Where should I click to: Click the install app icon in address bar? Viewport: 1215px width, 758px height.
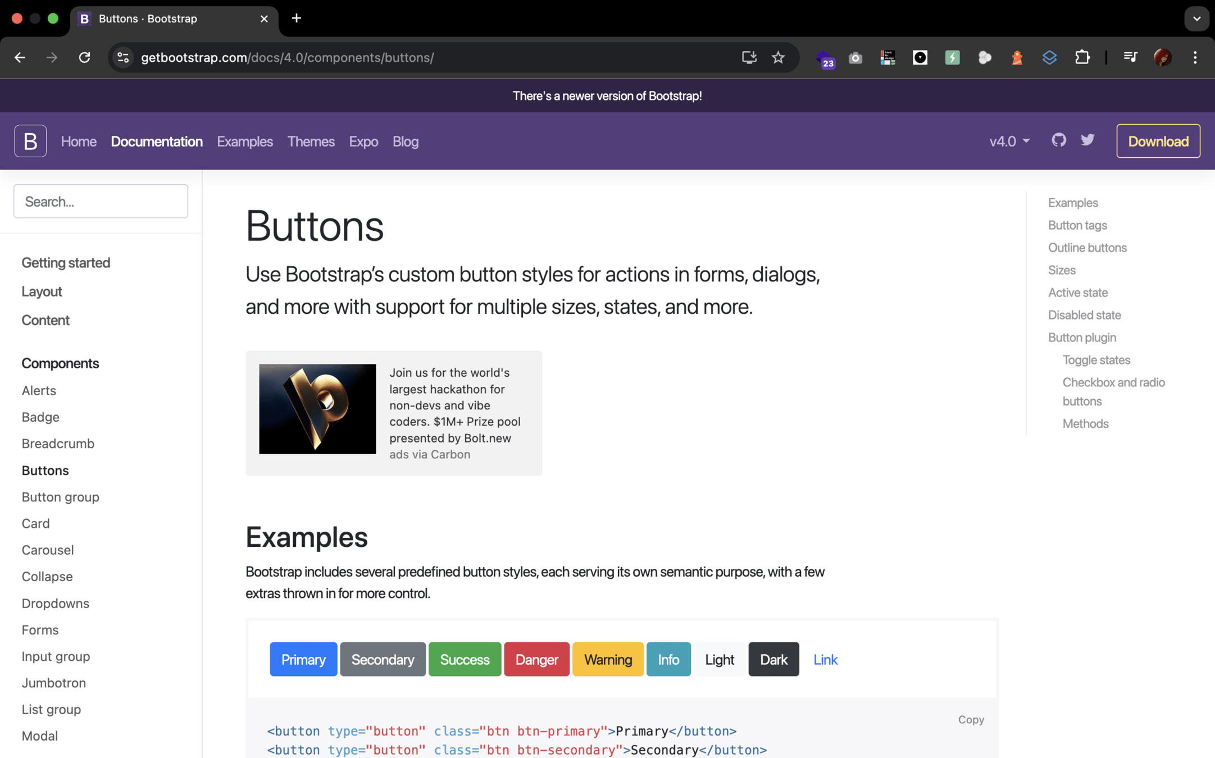[749, 57]
